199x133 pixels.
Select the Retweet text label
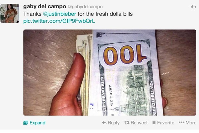[139, 123]
